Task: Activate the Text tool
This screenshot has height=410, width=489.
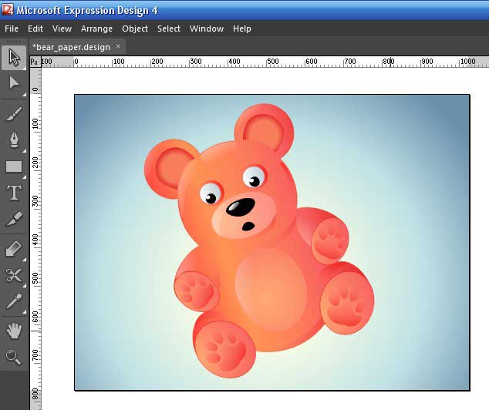Action: 14,193
